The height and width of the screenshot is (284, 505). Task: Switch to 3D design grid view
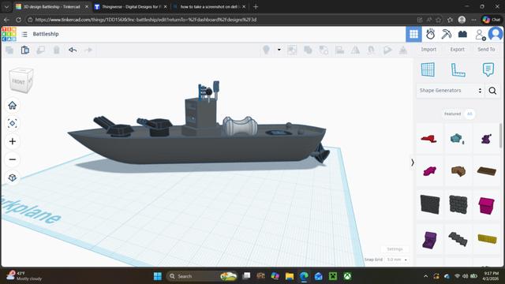(413, 34)
